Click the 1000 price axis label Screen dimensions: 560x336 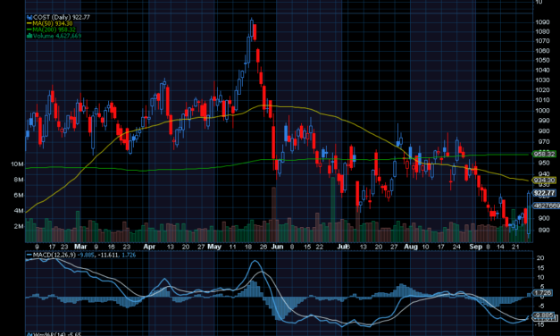click(542, 111)
